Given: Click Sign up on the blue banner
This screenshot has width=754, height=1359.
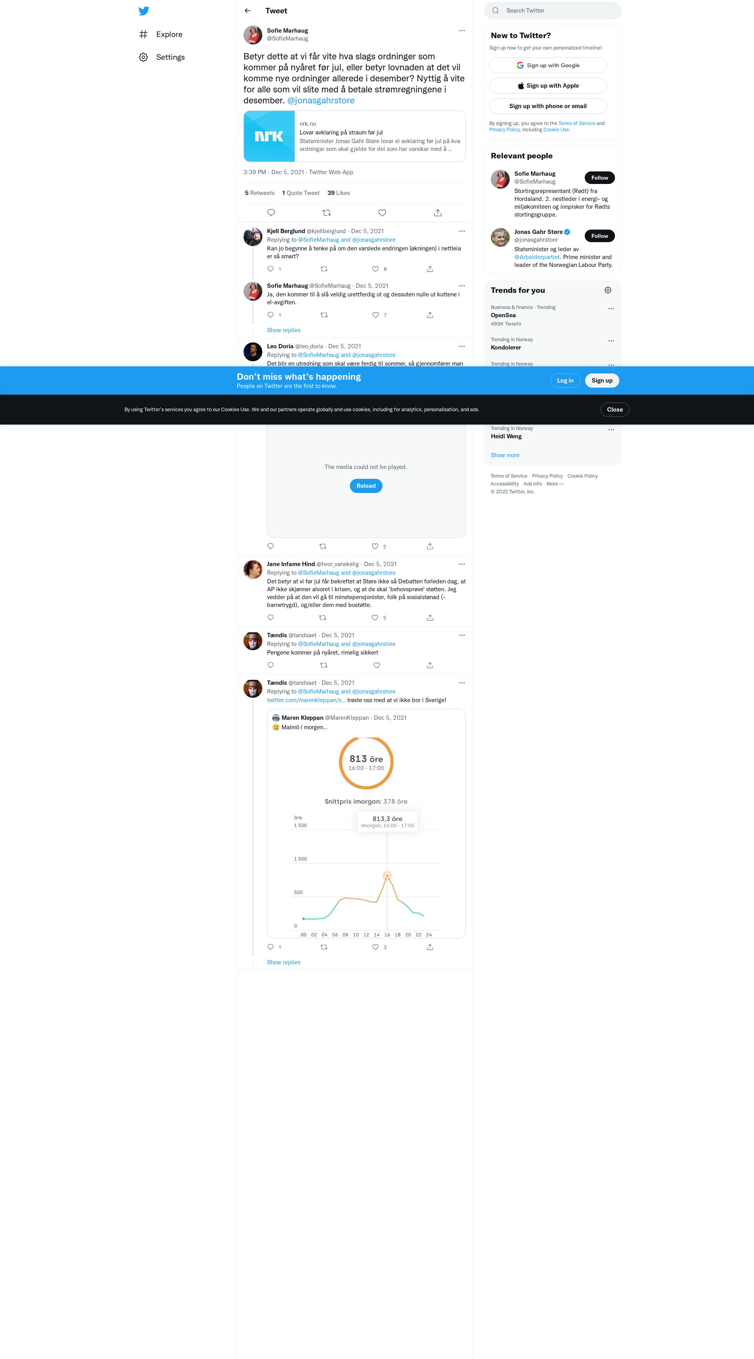Looking at the screenshot, I should click(602, 381).
